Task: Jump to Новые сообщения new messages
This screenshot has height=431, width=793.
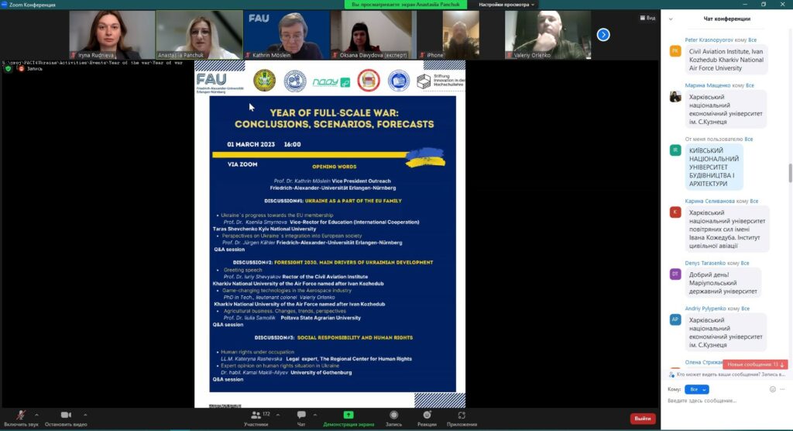Action: pos(755,364)
